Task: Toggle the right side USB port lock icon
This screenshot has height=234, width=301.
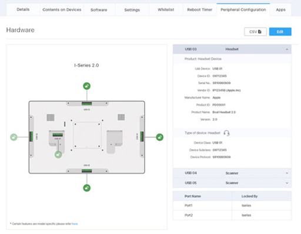Action: point(160,137)
